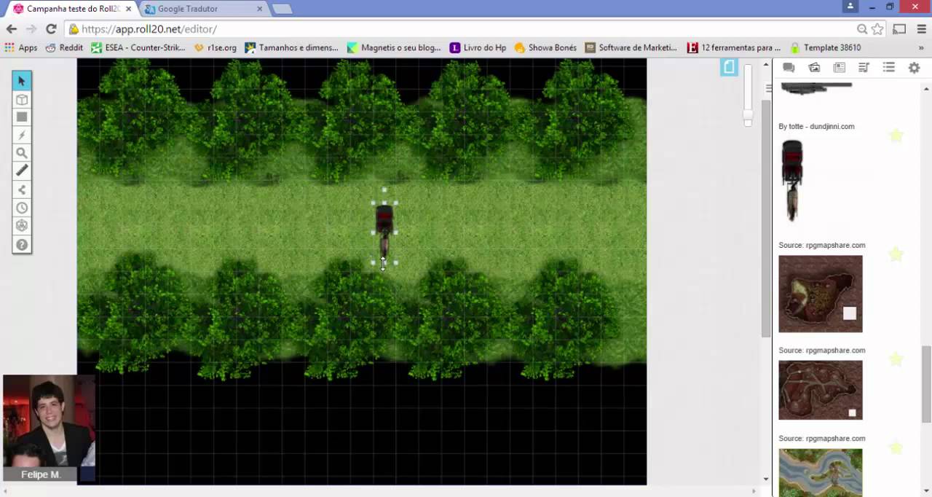The width and height of the screenshot is (932, 497).
Task: Close the Campanha teste do Roll20 tab
Action: pyautogui.click(x=128, y=9)
